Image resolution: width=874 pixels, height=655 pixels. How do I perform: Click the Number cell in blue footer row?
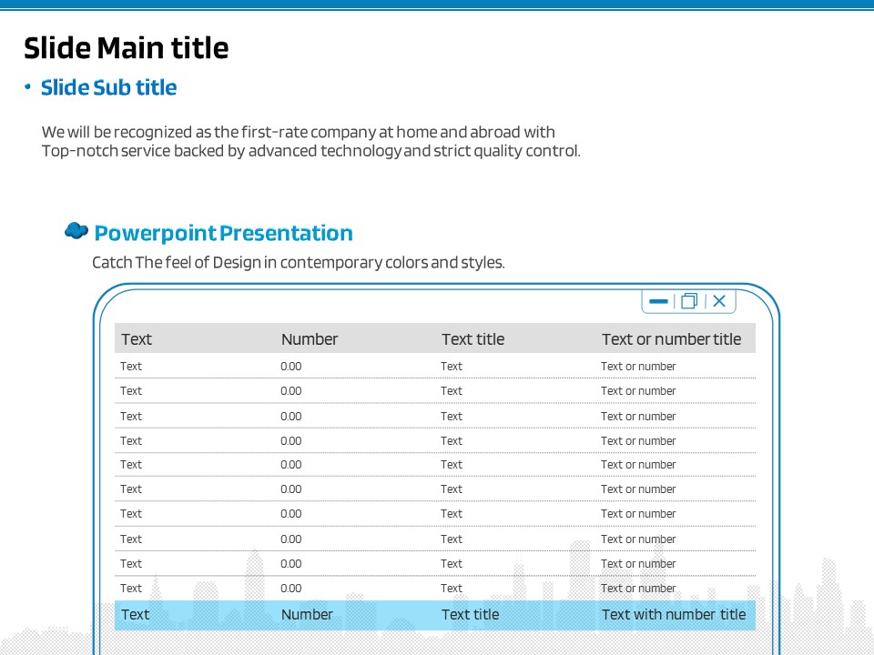pos(307,615)
